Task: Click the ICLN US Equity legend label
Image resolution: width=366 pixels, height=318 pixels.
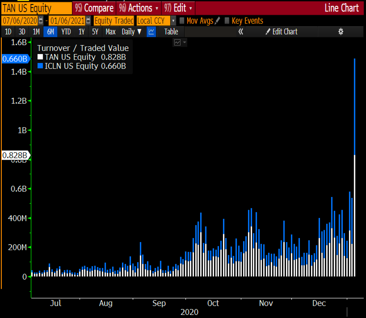Action: [x=72, y=66]
